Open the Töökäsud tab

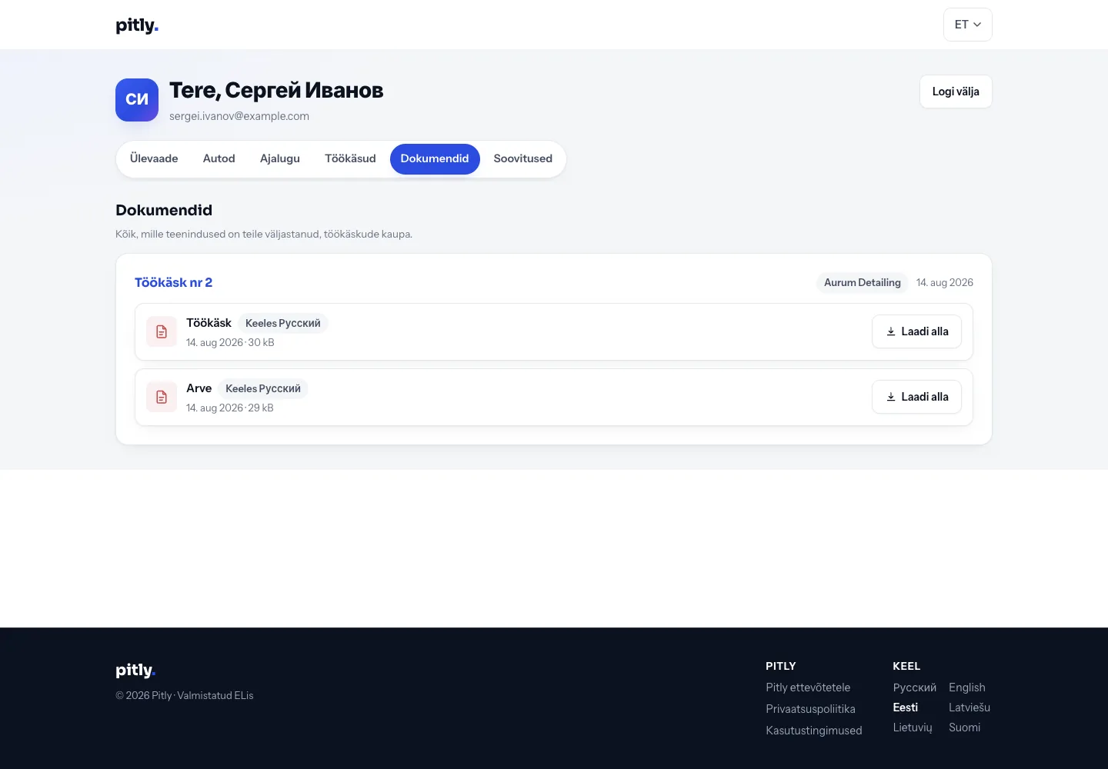[x=350, y=159]
